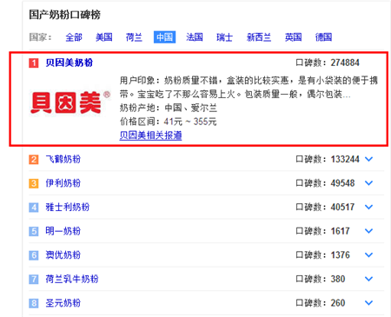Screen dimensions: 391x317
Task: Open the 飞鹤奶粉 link
Action: pyautogui.click(x=63, y=159)
